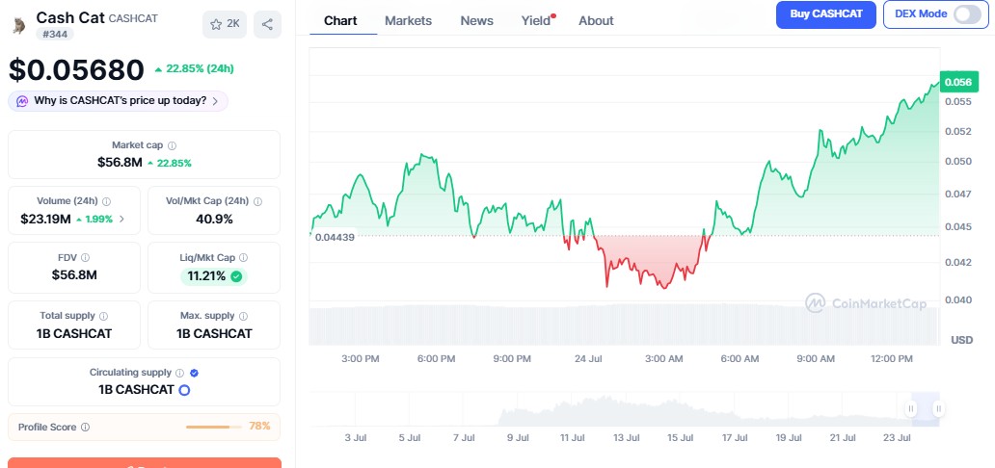Image resolution: width=995 pixels, height=468 pixels.
Task: Click the 22.85% (24h) change text
Action: 200,68
